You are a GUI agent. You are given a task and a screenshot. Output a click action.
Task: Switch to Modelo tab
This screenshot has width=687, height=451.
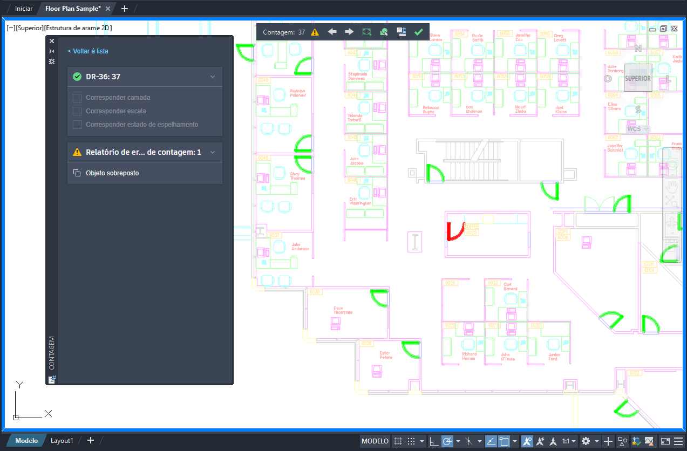tap(26, 441)
